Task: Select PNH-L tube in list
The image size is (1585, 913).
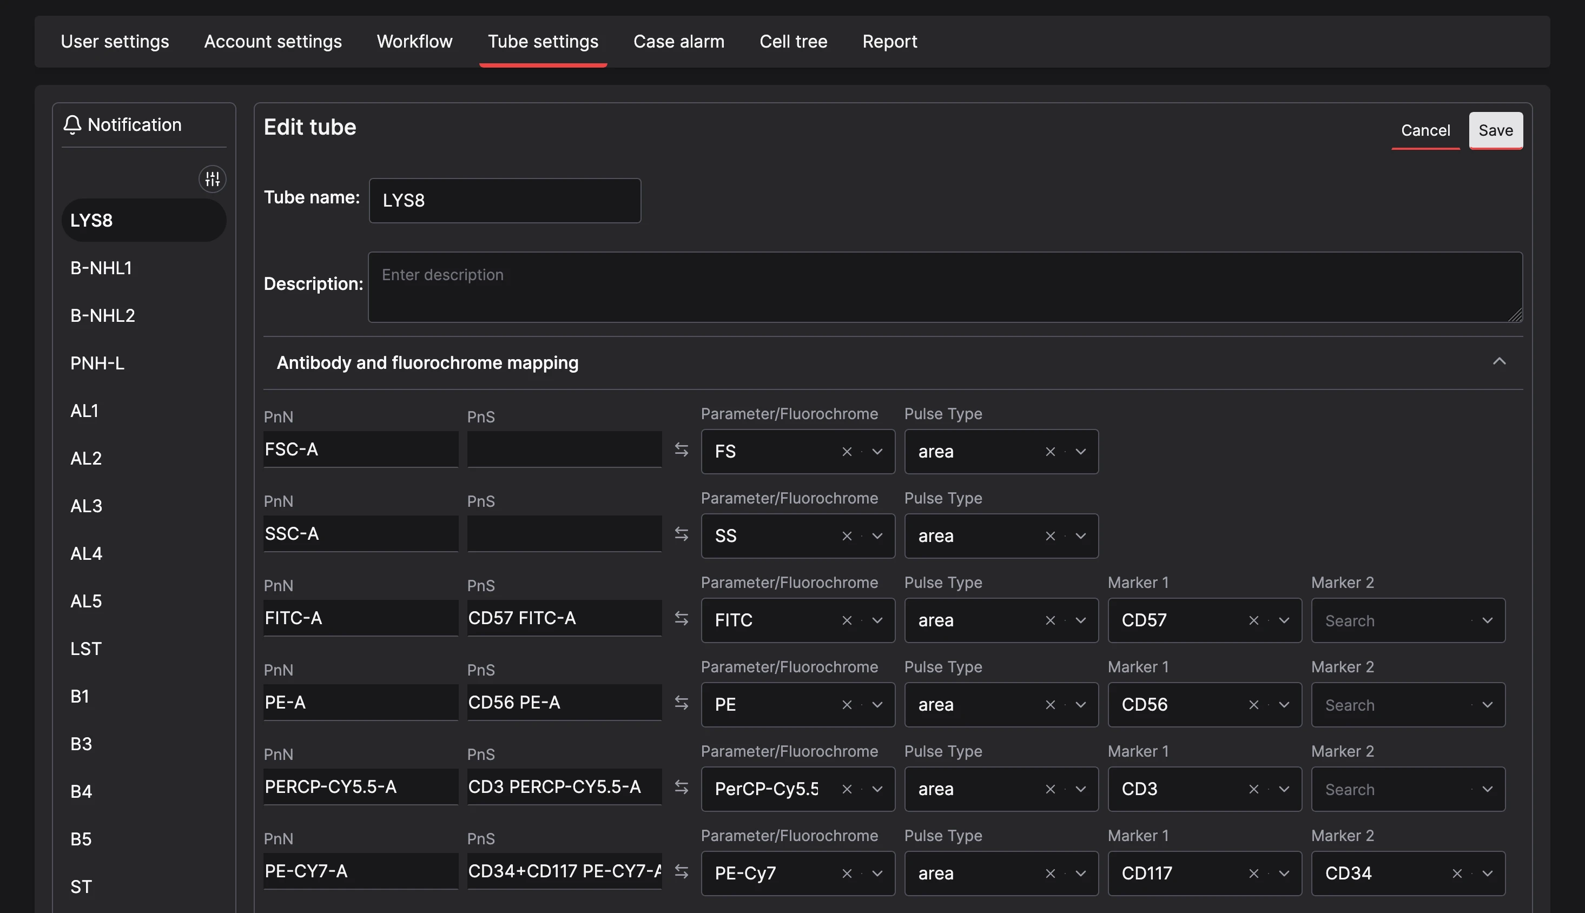Action: click(143, 363)
